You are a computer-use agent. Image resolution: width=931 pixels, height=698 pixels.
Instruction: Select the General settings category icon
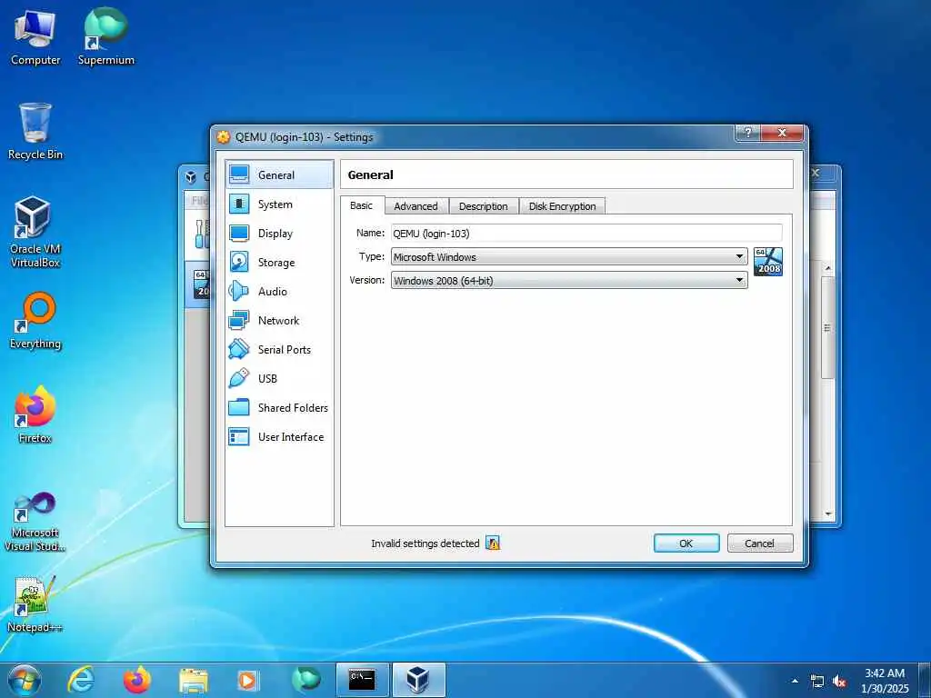[239, 174]
